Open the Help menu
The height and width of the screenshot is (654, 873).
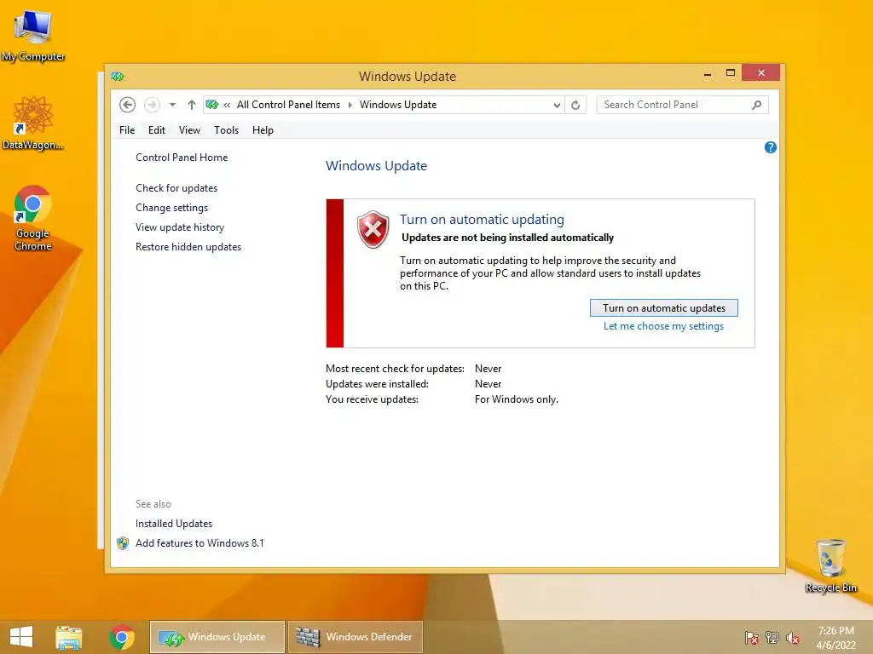[x=263, y=130]
